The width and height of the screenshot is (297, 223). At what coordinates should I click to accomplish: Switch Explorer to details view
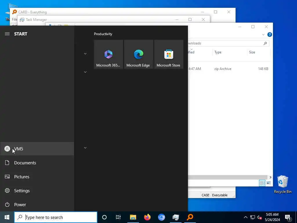pos(262,183)
